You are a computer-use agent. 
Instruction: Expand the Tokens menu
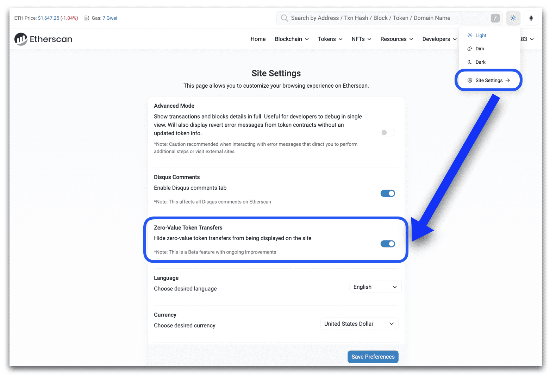pos(330,39)
